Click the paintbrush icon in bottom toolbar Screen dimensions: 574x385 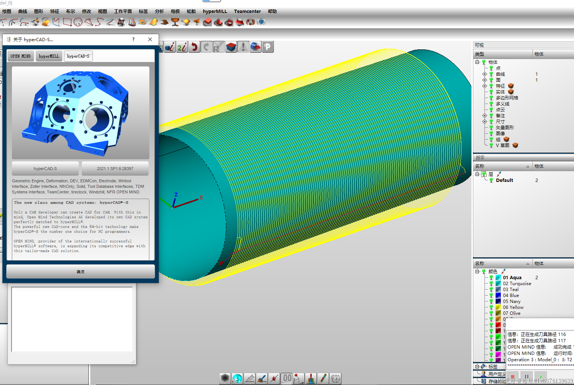tap(262, 379)
